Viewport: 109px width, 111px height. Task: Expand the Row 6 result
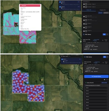pos(96,102)
